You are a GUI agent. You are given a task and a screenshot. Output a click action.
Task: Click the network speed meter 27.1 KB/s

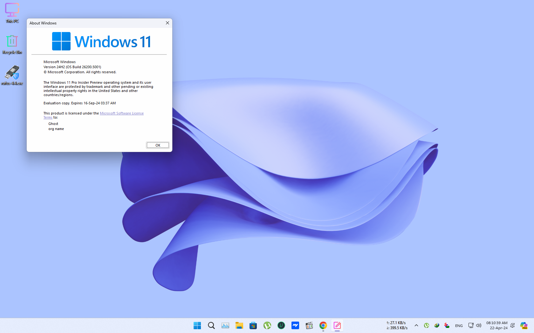pyautogui.click(x=397, y=325)
